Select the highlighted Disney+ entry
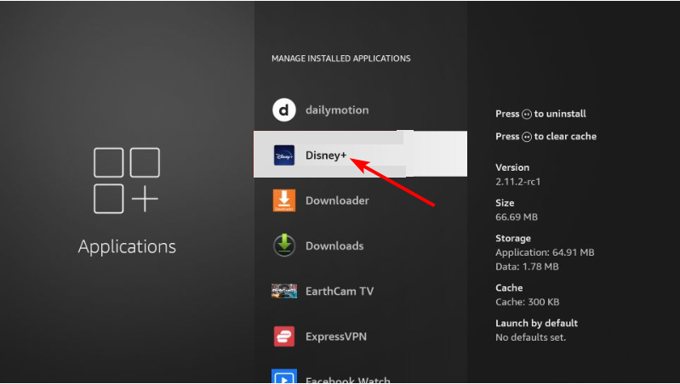 pos(360,155)
